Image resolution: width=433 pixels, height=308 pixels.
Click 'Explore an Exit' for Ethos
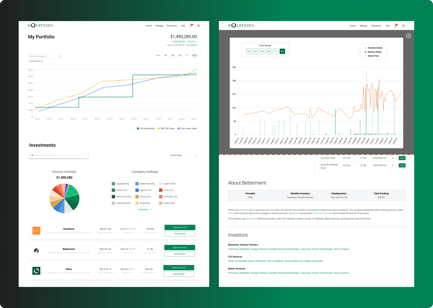click(x=179, y=268)
